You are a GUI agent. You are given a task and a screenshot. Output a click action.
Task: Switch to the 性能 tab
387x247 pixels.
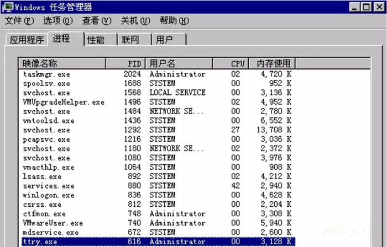coord(101,40)
